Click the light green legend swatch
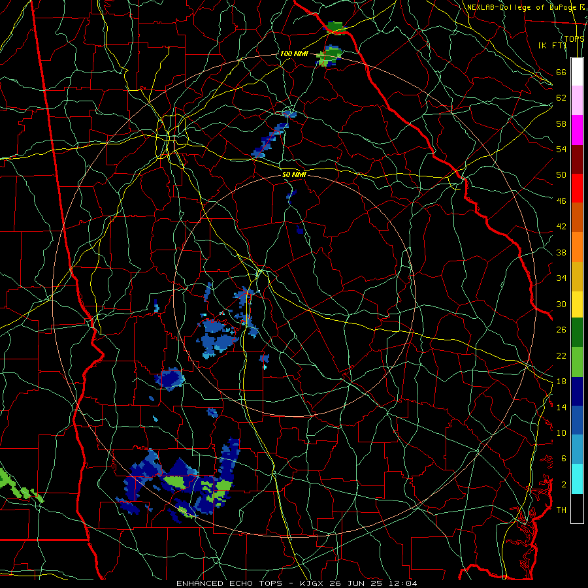The image size is (588, 588). point(577,362)
